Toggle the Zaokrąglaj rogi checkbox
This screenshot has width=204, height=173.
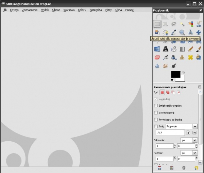tap(156, 112)
